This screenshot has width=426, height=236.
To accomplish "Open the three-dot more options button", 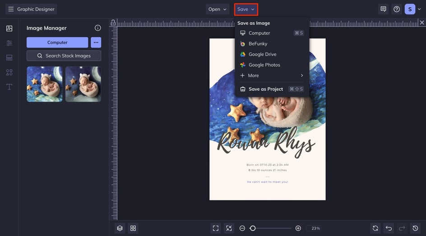I will pyautogui.click(x=96, y=43).
